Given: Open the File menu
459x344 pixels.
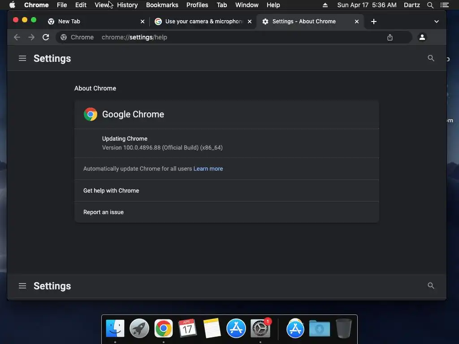Looking at the screenshot, I should click(62, 5).
